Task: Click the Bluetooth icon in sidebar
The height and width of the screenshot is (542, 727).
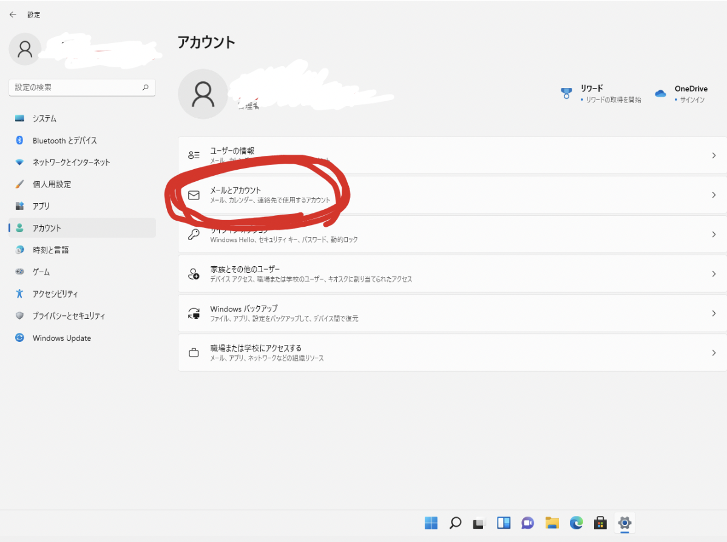Action: click(19, 140)
